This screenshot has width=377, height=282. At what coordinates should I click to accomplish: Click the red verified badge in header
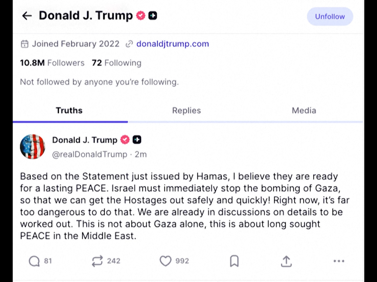pos(141,16)
